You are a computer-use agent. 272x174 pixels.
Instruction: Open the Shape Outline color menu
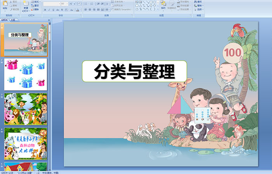point(184,5)
